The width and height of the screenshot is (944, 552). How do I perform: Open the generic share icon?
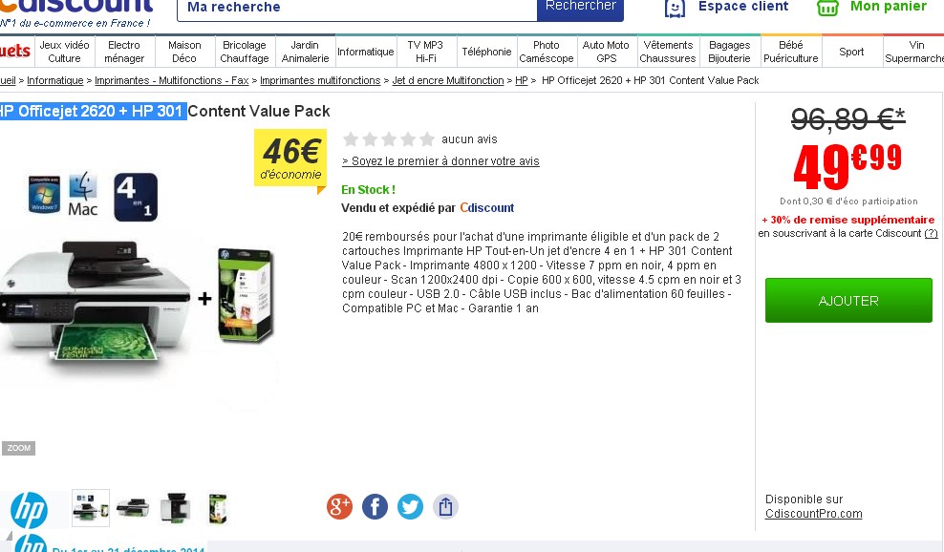point(445,507)
